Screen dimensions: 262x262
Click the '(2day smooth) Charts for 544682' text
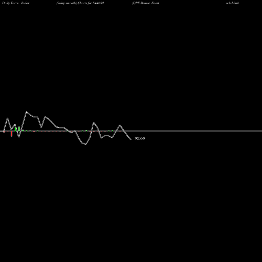pos(80,3)
